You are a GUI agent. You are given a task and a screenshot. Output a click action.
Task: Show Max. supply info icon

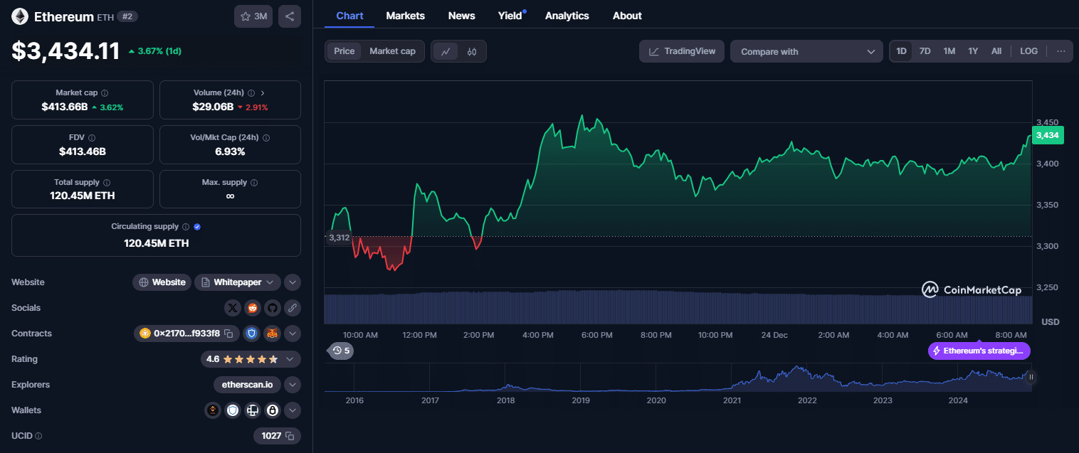click(x=254, y=183)
